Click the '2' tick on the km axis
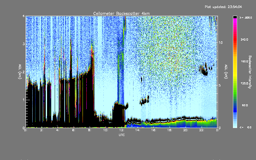Screen dimensions: 256x160 coord(24,72)
